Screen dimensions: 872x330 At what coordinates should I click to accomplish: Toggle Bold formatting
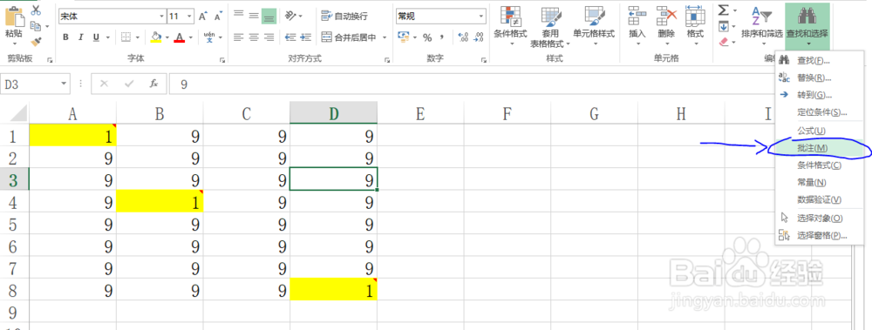click(65, 37)
